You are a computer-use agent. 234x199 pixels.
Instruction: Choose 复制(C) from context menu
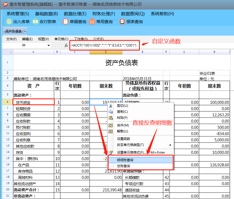tap(122, 112)
